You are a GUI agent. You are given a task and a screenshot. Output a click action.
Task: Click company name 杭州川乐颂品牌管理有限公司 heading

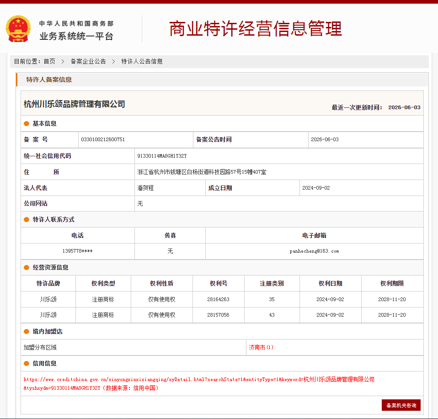75,104
